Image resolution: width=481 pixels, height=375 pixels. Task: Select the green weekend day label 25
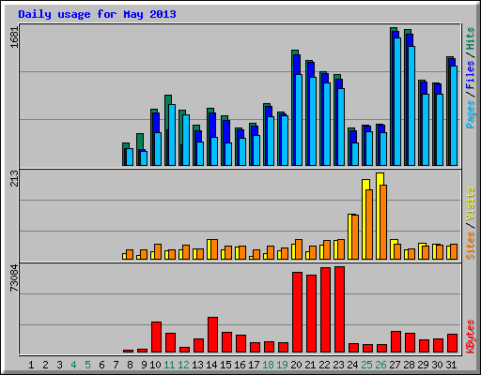tap(366, 365)
